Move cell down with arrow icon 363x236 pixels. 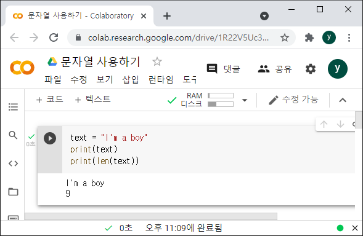[x=340, y=124]
